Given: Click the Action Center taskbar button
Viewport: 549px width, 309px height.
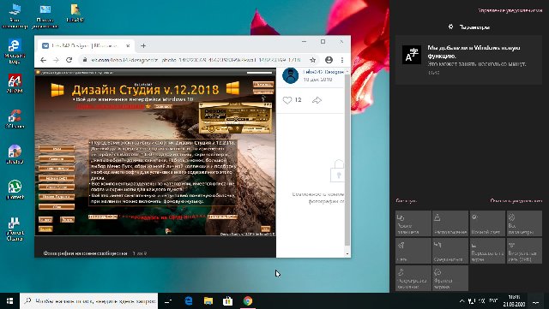Looking at the screenshot, I should pos(536,301).
